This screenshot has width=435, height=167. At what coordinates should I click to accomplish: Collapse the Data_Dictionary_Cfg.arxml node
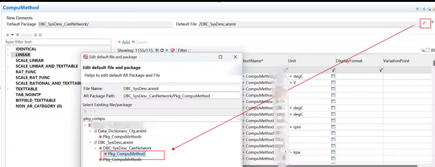tap(90, 131)
